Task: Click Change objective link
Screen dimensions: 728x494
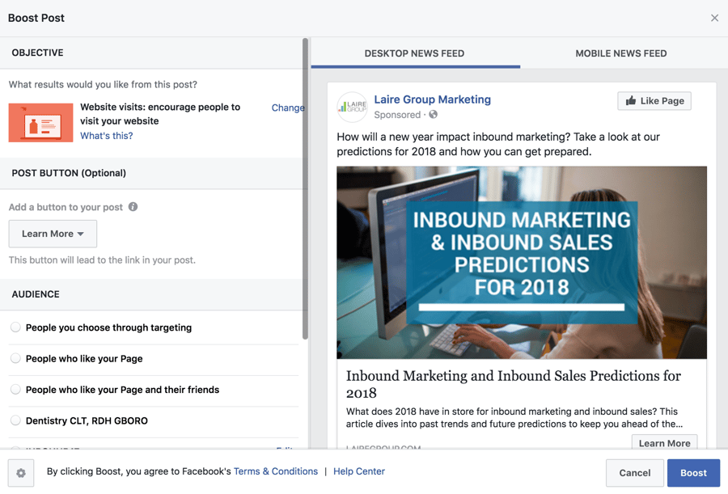Action: tap(288, 108)
